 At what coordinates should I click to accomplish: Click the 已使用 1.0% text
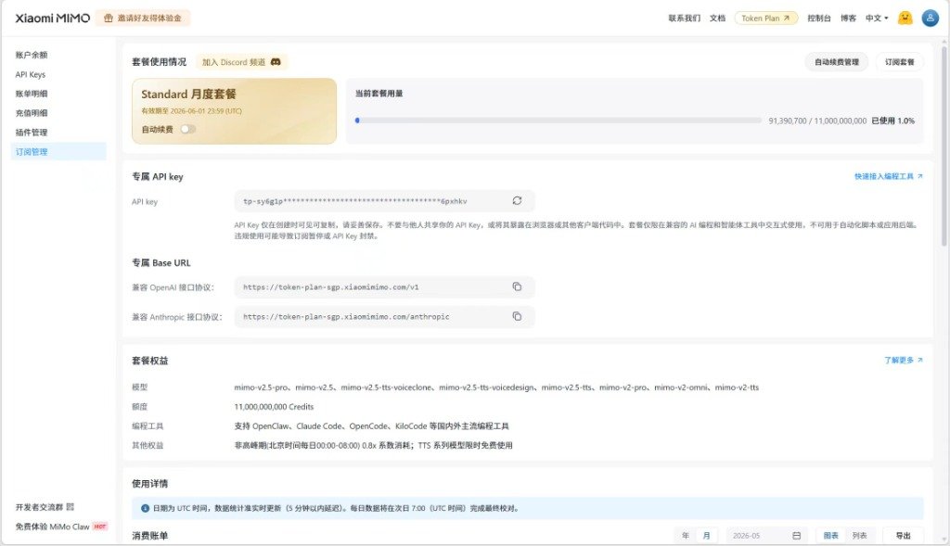pos(893,121)
